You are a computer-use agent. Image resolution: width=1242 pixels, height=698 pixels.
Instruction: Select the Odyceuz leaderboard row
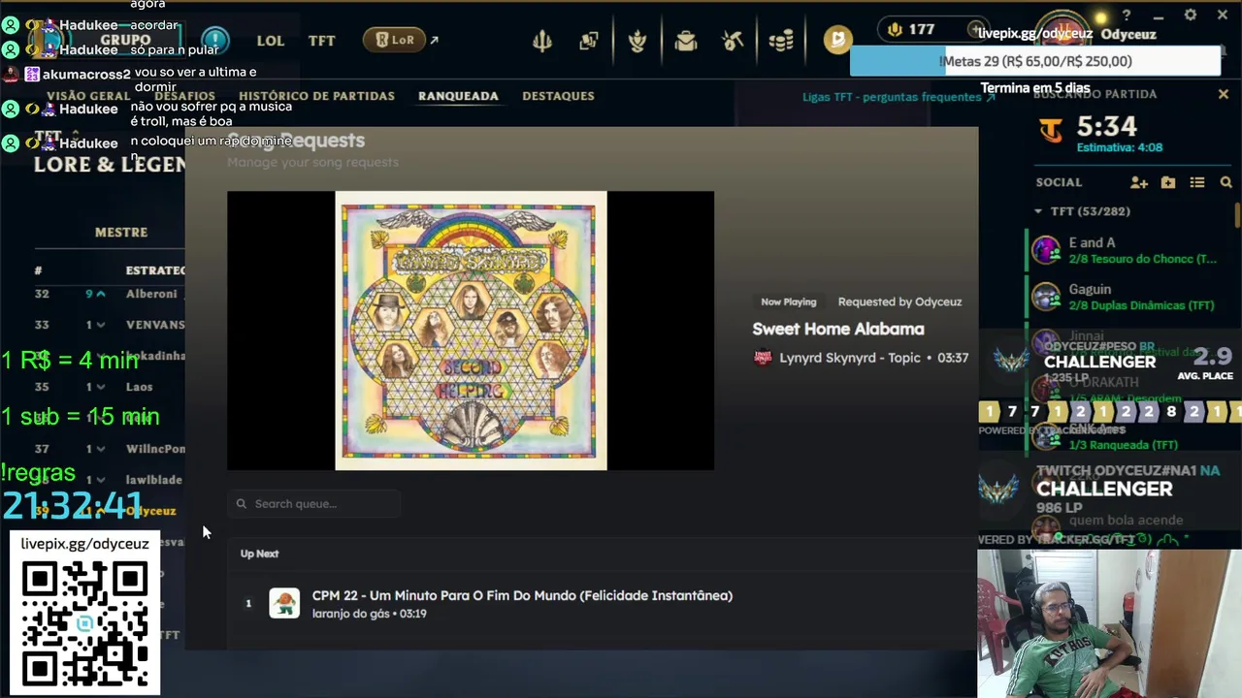[109, 511]
